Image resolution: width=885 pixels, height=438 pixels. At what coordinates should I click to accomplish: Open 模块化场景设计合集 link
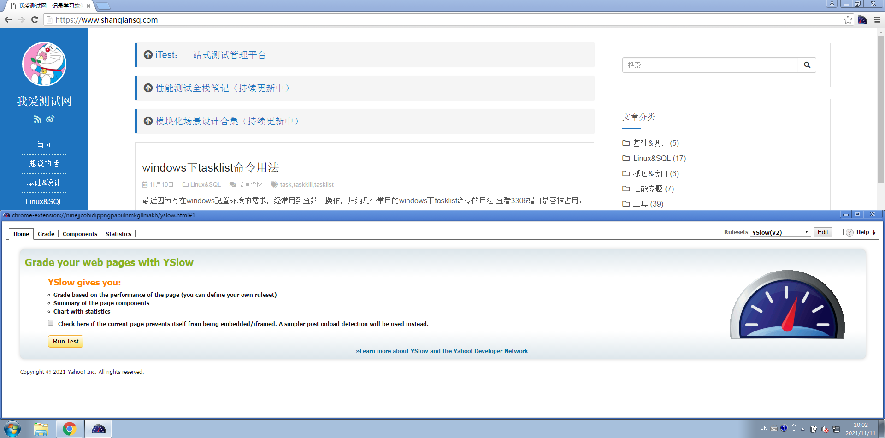click(x=229, y=121)
